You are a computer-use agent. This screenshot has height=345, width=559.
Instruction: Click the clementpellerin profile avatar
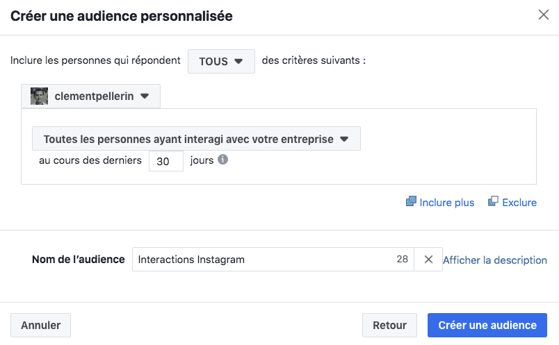40,96
